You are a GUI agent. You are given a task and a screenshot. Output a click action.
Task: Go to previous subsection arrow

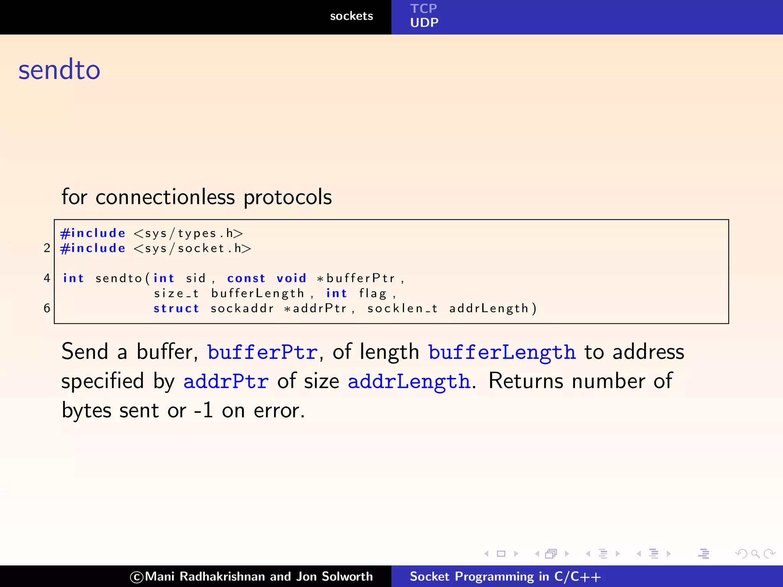pyautogui.click(x=588, y=554)
